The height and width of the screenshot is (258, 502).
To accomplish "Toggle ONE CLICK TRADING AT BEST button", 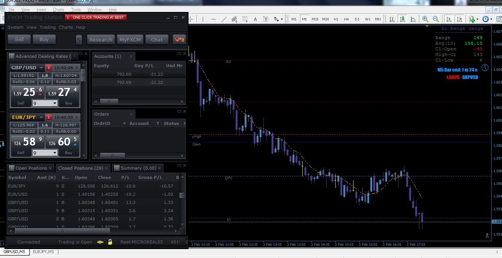I will (x=96, y=17).
